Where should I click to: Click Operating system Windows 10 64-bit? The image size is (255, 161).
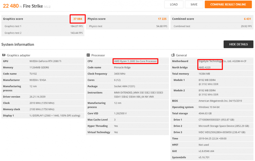(209, 107)
